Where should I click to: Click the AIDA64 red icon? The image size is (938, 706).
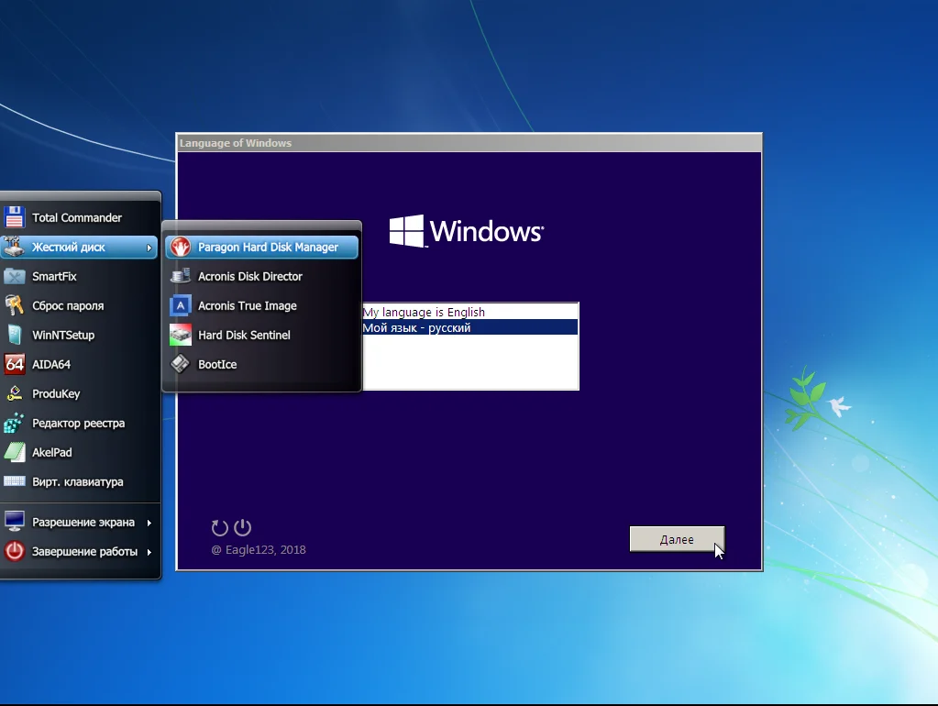point(14,364)
